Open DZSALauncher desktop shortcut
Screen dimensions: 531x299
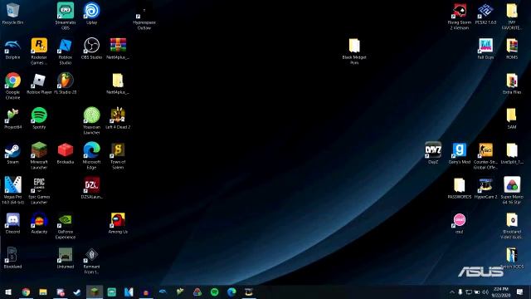pyautogui.click(x=91, y=188)
